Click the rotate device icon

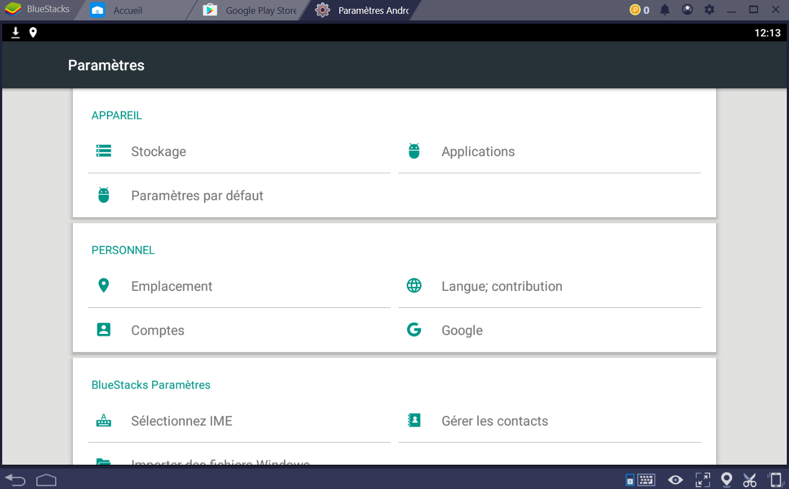[775, 480]
